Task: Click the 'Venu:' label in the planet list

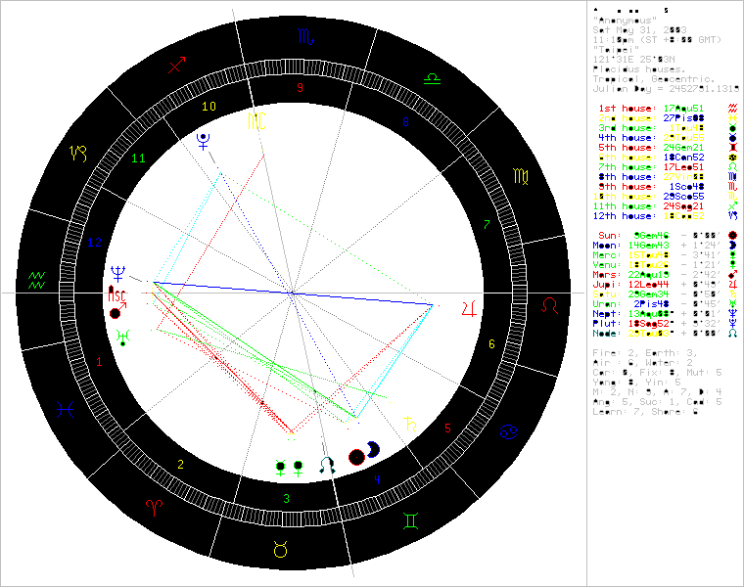Action: [607, 265]
